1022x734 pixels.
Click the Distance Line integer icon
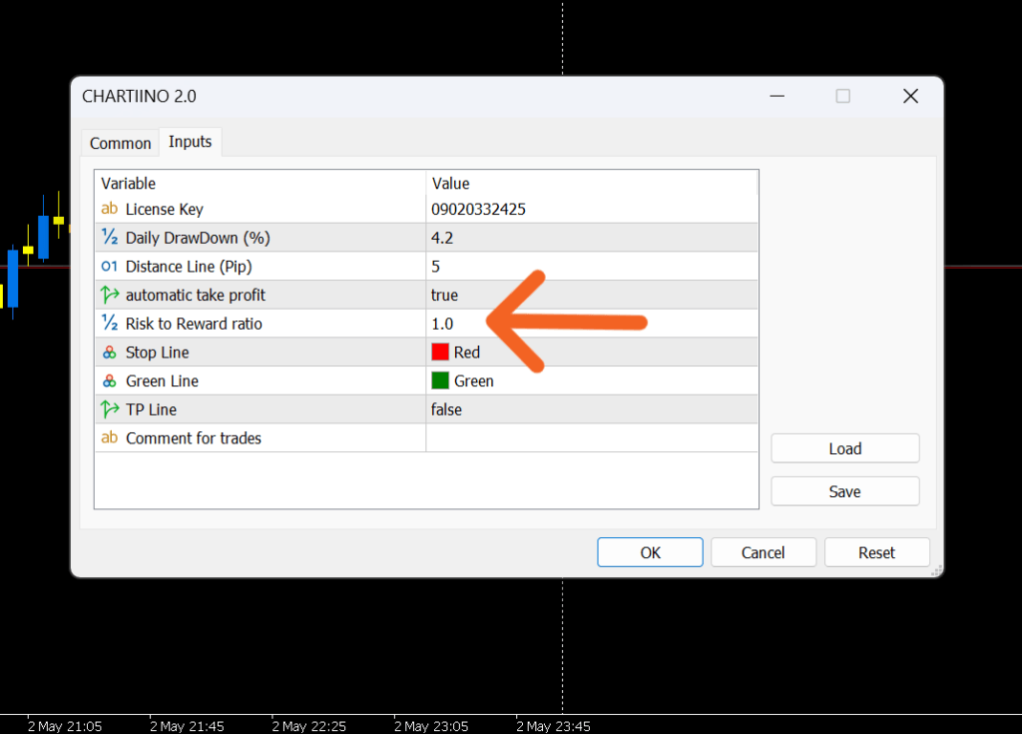(x=110, y=267)
